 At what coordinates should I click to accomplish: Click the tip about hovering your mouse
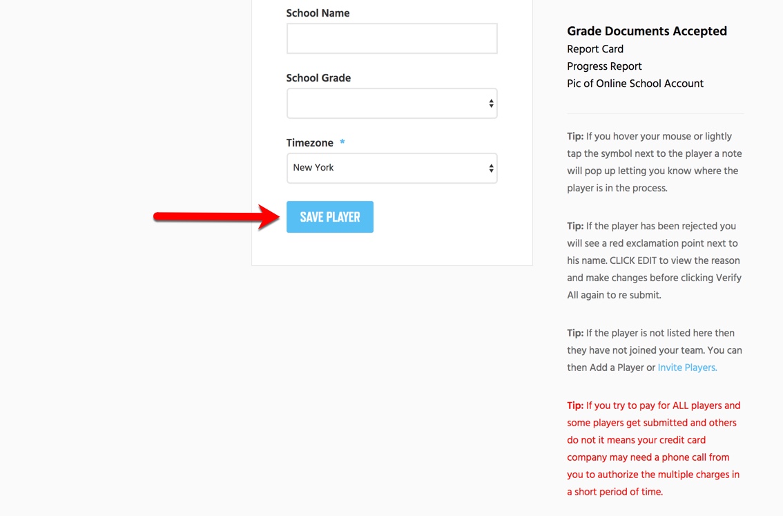pos(654,162)
